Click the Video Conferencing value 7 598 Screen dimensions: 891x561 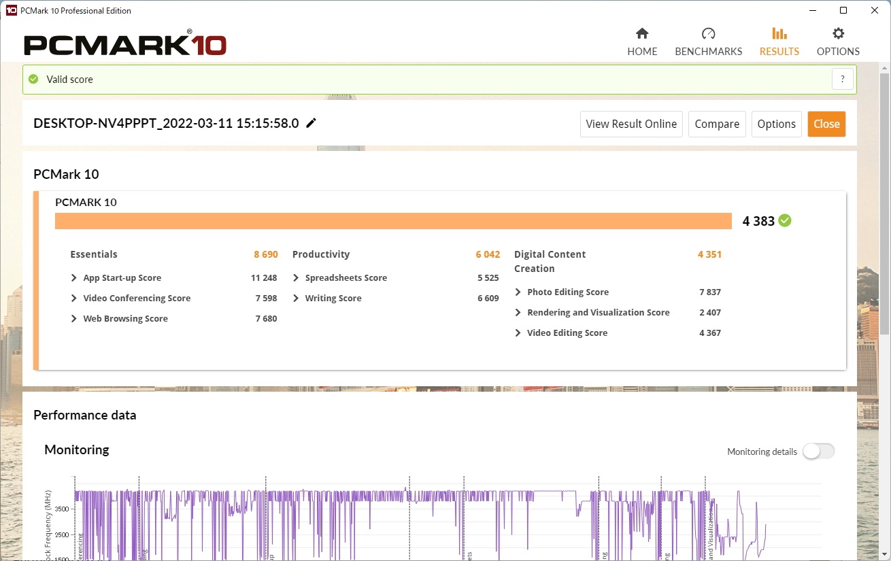[266, 299]
